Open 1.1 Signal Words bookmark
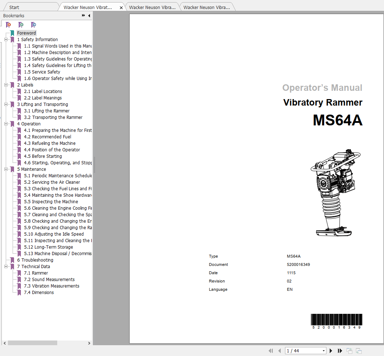 coord(58,46)
